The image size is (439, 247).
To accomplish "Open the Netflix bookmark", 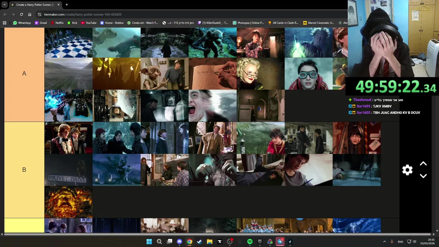I will (57, 23).
